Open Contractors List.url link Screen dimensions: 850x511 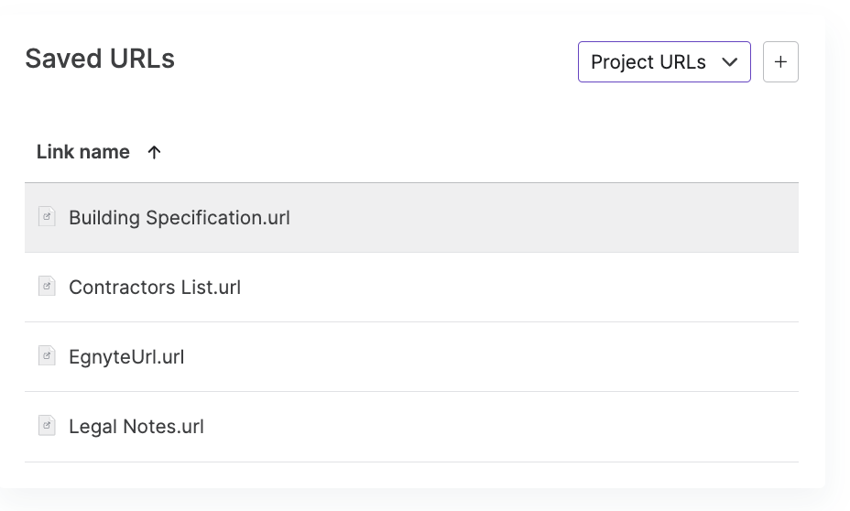[x=155, y=288]
